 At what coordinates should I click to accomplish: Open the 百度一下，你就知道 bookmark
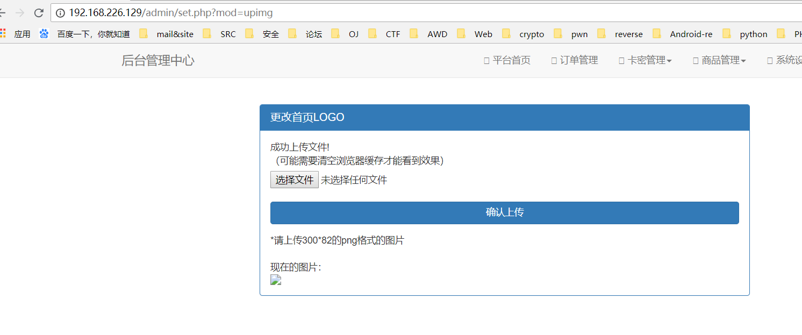tap(85, 34)
